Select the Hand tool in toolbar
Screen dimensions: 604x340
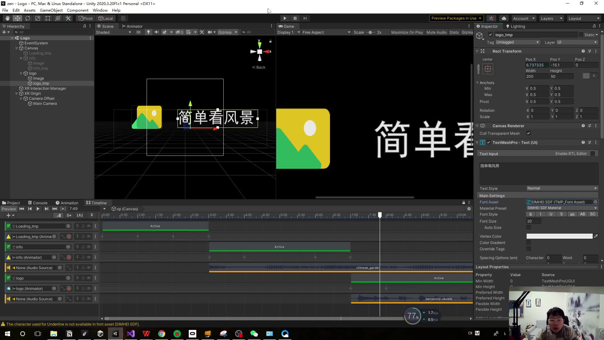pyautogui.click(x=7, y=18)
